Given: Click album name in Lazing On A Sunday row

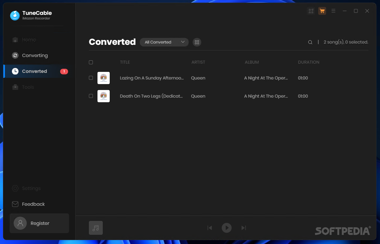Looking at the screenshot, I should click(266, 78).
